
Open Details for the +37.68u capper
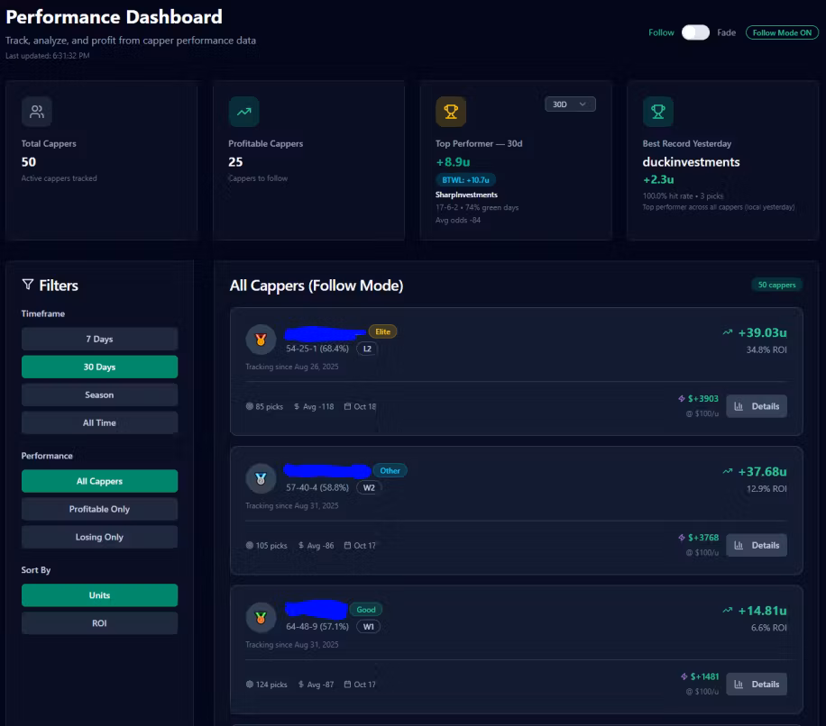click(x=757, y=545)
